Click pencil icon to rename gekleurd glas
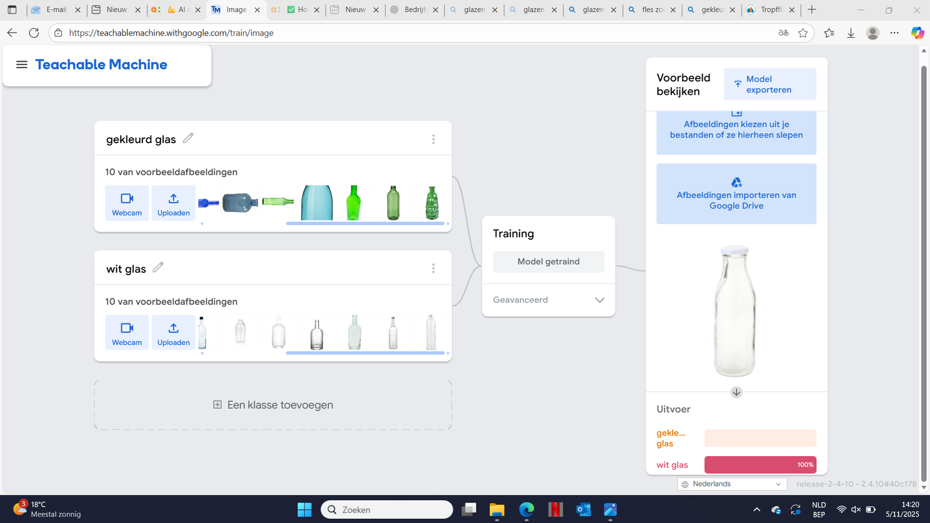The height and width of the screenshot is (523, 930). (188, 138)
